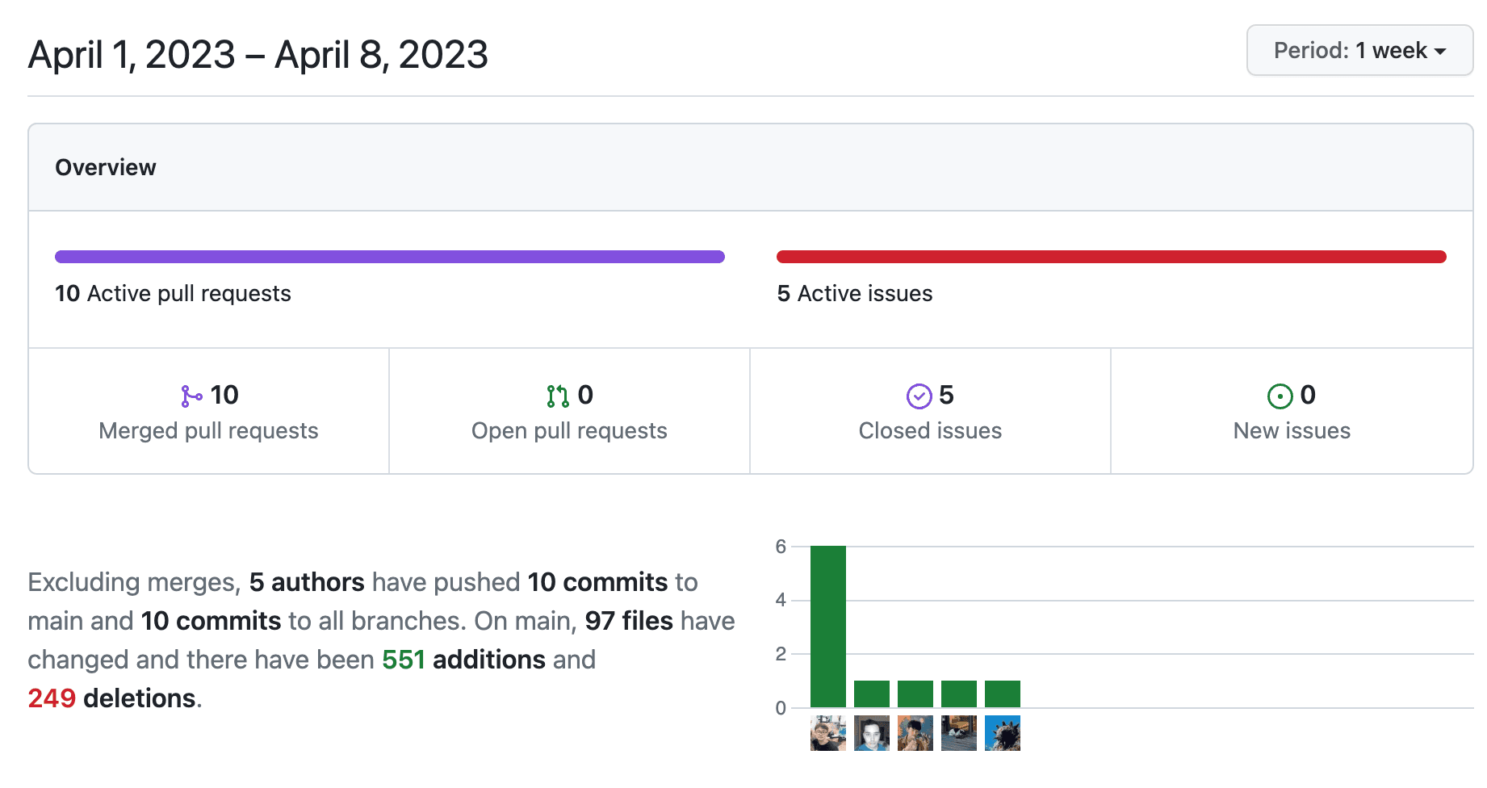Click the tallest green bar in commit chart

(x=828, y=627)
